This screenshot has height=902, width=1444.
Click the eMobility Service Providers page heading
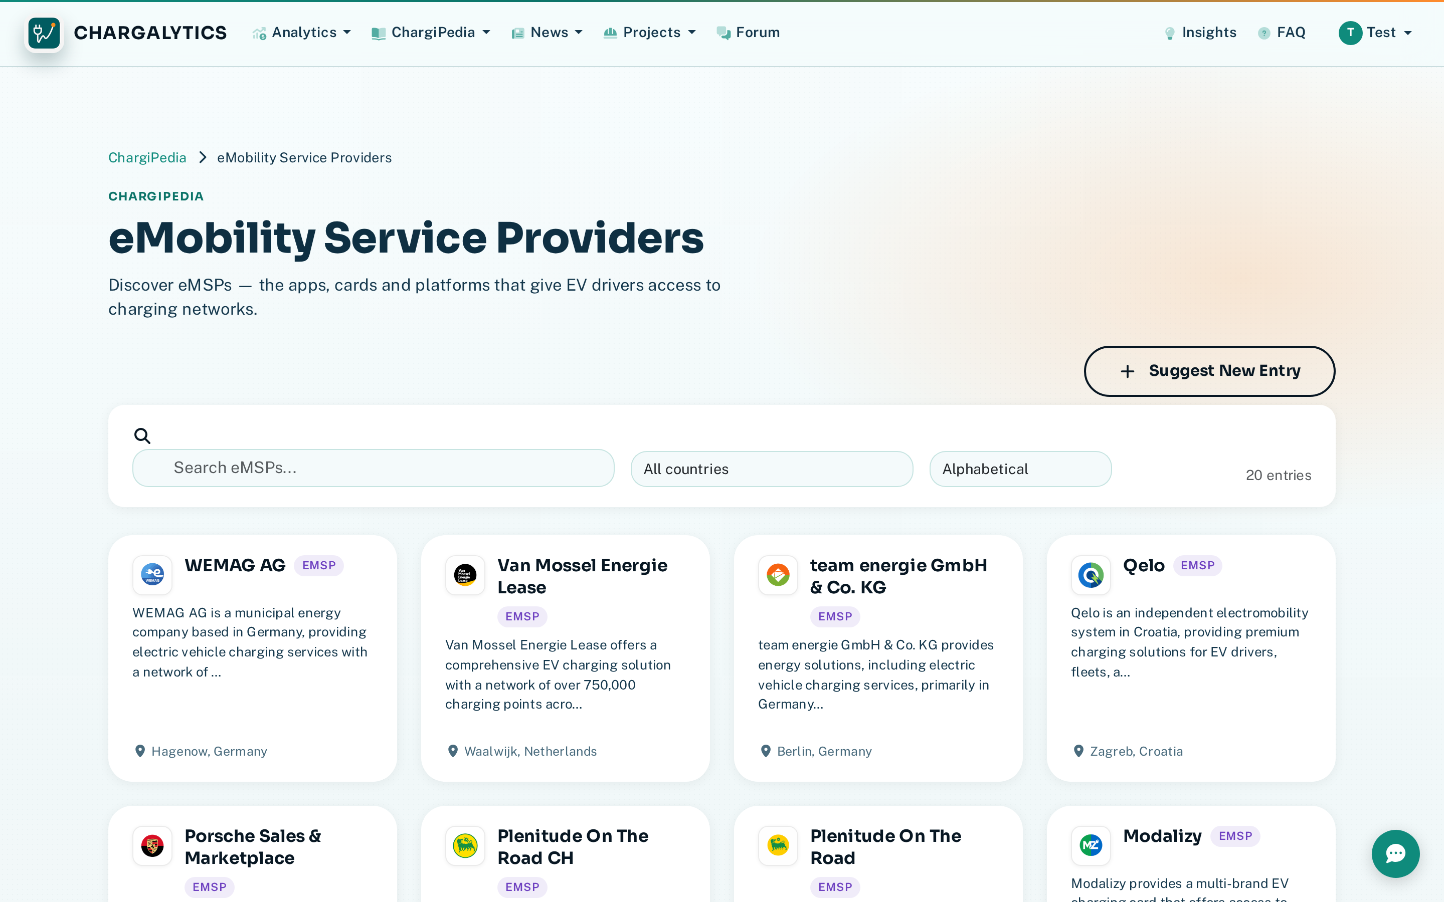406,238
